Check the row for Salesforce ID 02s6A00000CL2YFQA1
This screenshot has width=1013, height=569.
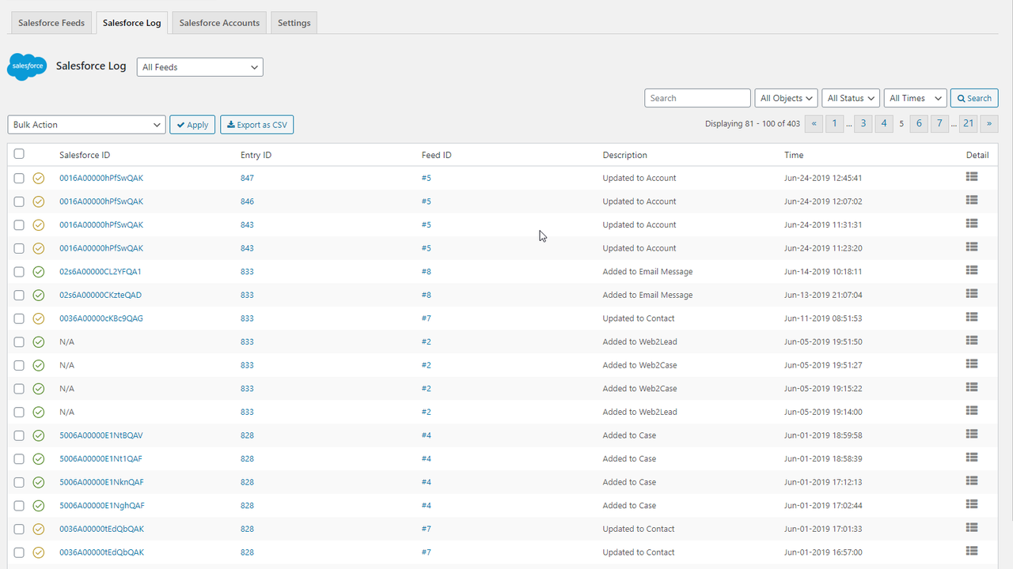[19, 271]
